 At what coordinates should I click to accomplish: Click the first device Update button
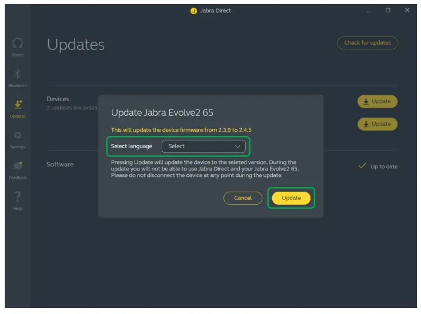(x=377, y=101)
